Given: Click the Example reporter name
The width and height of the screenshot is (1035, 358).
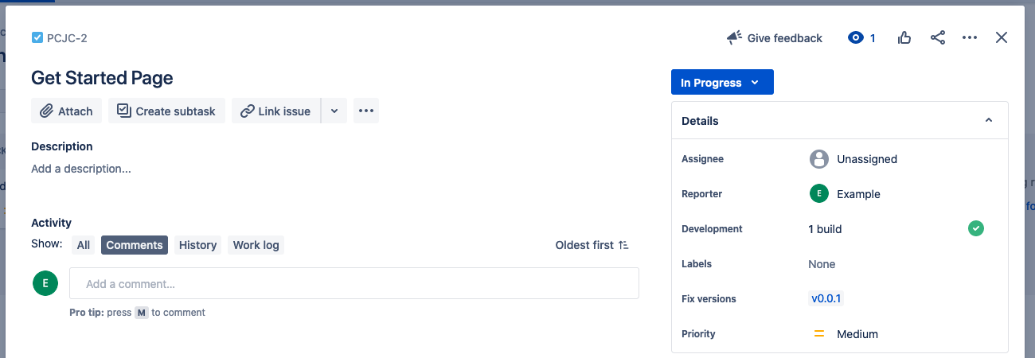Looking at the screenshot, I should (858, 194).
